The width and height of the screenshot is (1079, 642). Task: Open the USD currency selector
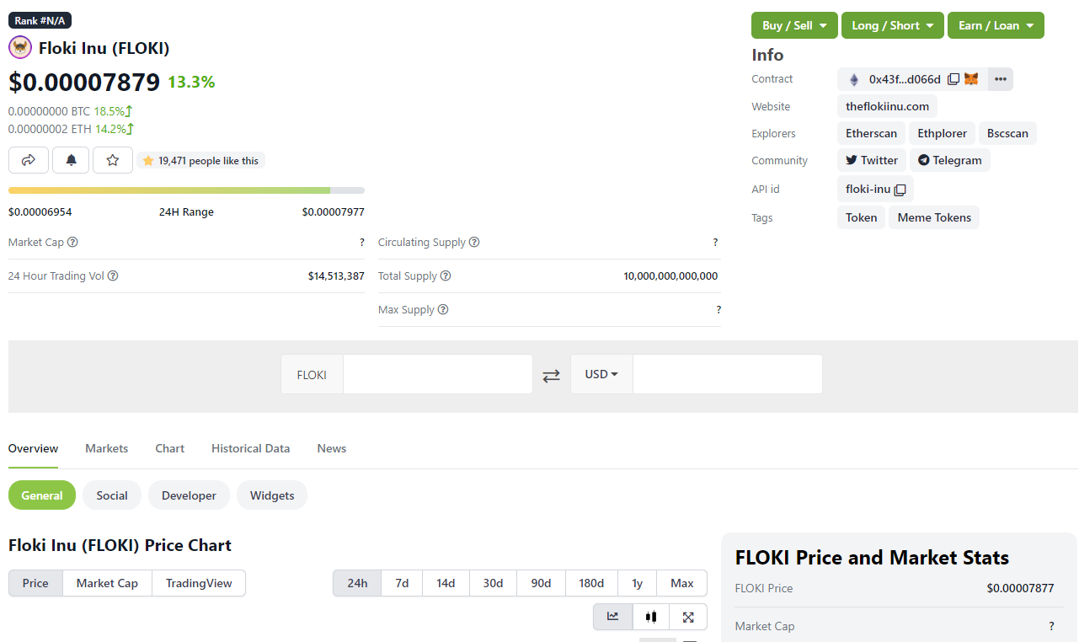tap(601, 374)
